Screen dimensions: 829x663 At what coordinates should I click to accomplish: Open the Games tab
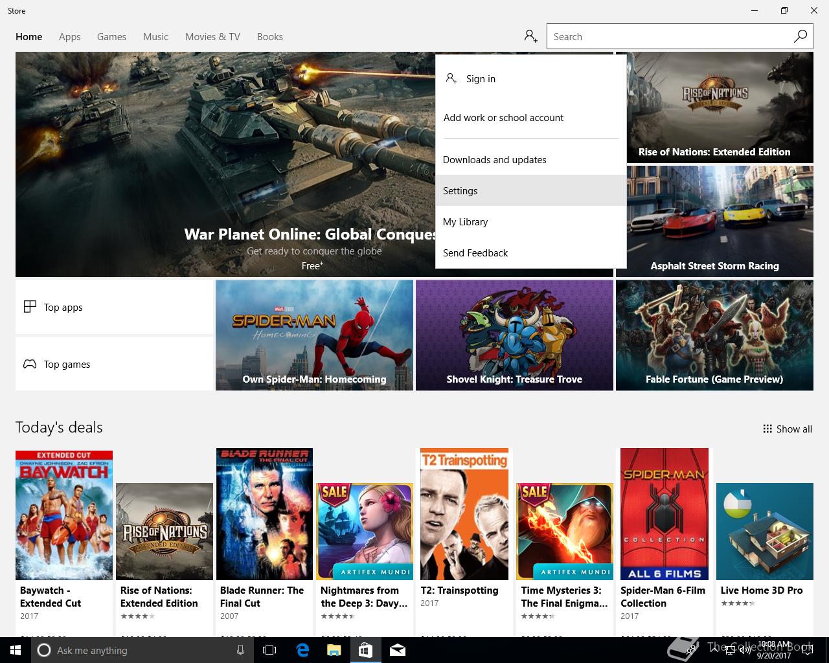(111, 37)
